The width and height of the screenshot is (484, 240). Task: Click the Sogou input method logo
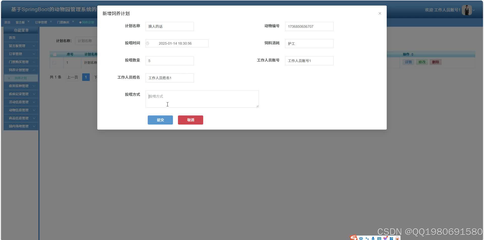pos(354,238)
